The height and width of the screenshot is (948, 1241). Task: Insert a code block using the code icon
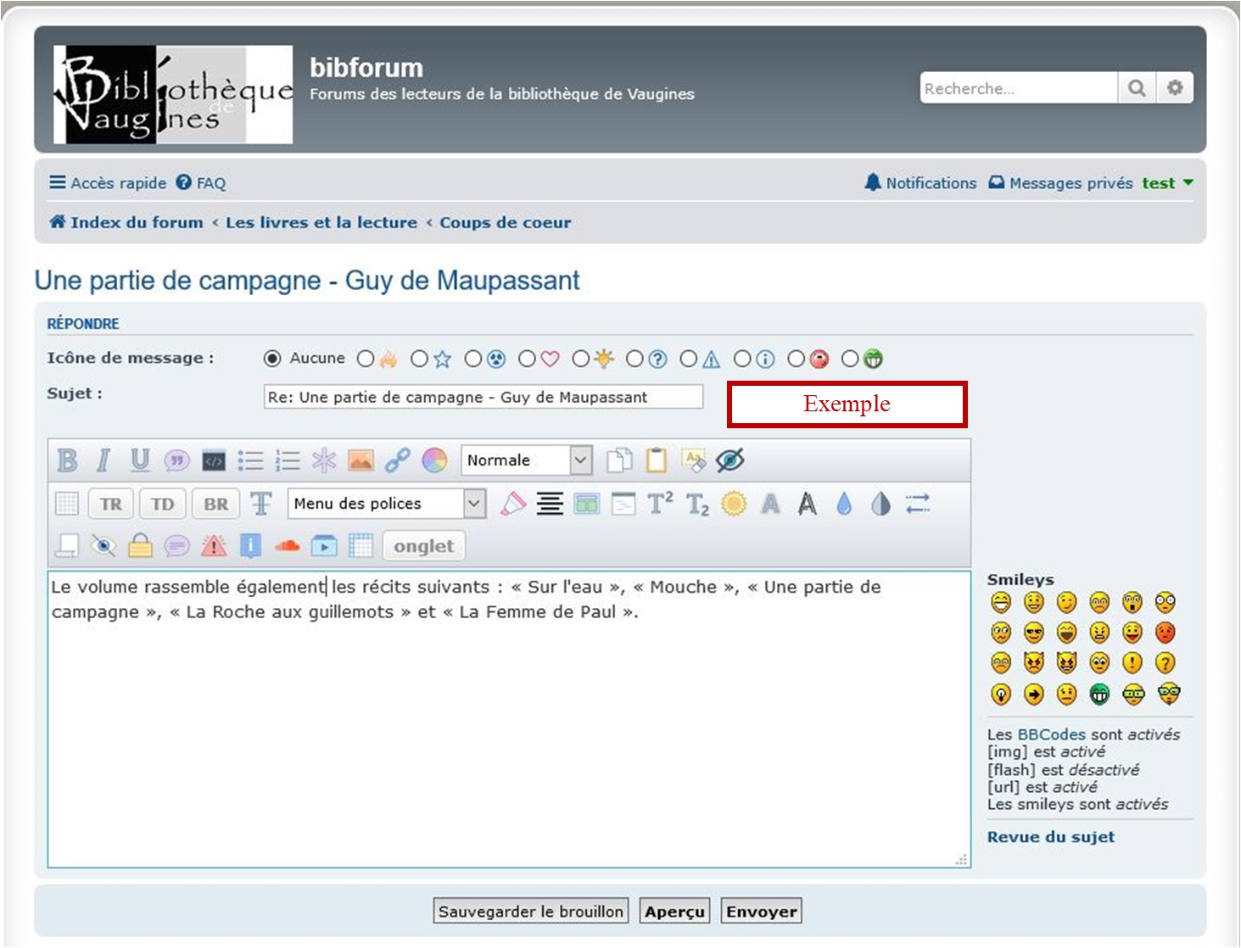[x=214, y=460]
